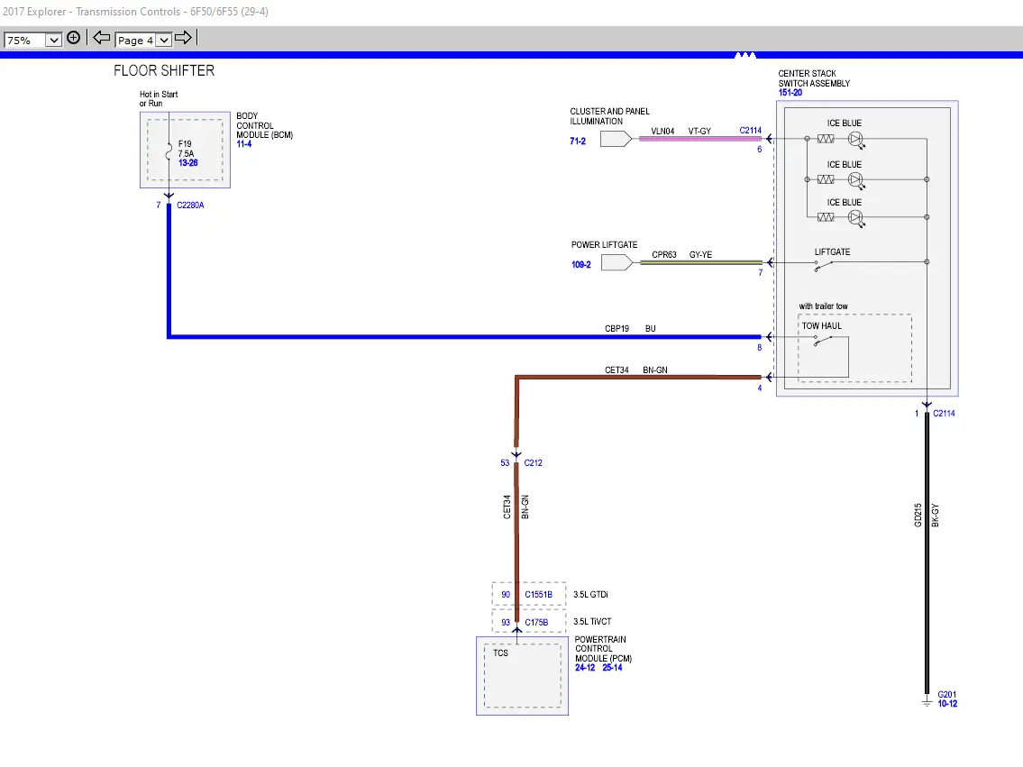This screenshot has height=767, width=1023.
Task: Open fuse F19 reference 13-26 link
Action: (x=187, y=163)
